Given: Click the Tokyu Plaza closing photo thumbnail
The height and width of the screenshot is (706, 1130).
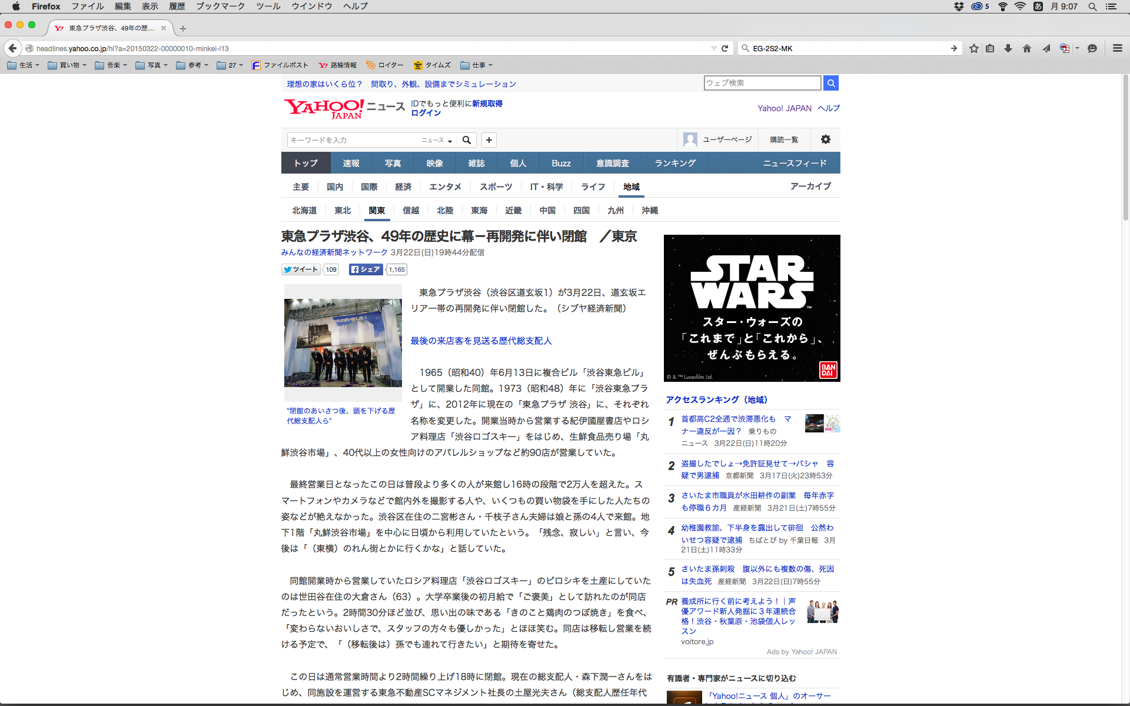Looking at the screenshot, I should click(x=343, y=342).
